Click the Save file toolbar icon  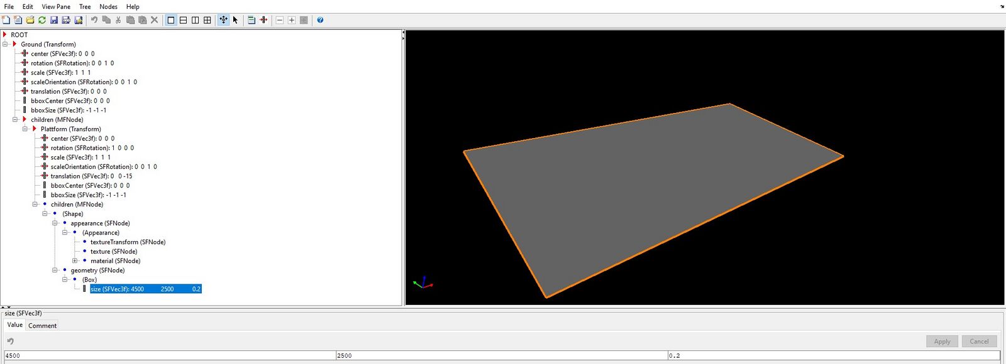coord(54,20)
